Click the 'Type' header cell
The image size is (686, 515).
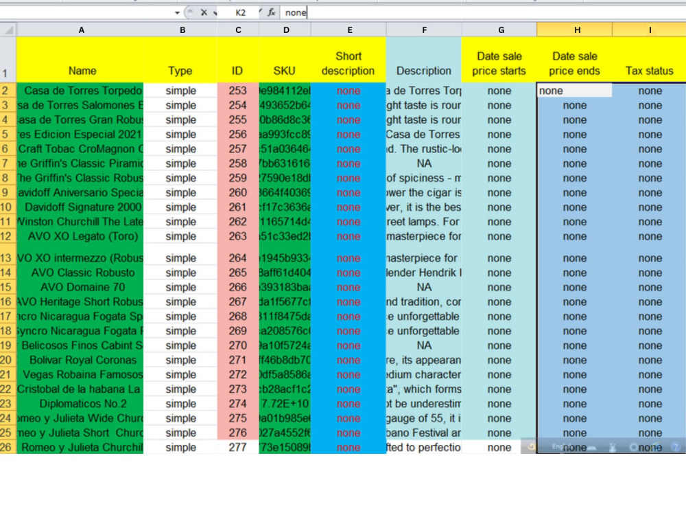pos(180,60)
